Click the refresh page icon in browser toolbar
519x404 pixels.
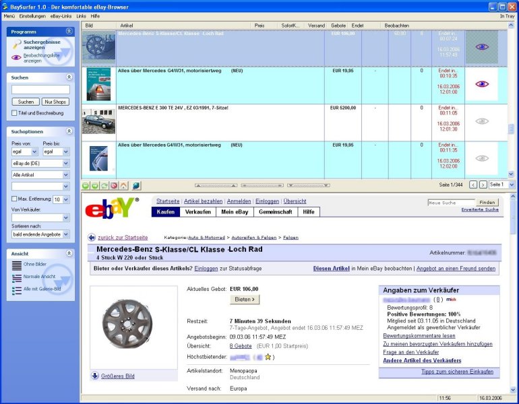pos(104,185)
